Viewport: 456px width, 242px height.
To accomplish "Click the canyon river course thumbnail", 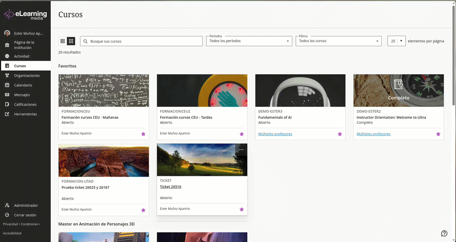I will (x=104, y=160).
